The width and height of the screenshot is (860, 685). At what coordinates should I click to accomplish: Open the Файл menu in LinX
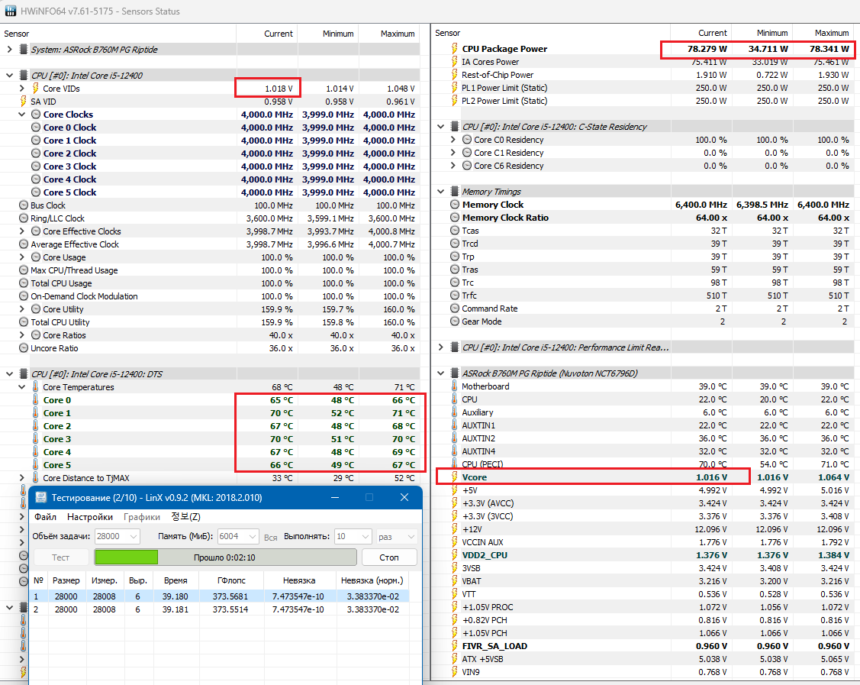pyautogui.click(x=45, y=517)
